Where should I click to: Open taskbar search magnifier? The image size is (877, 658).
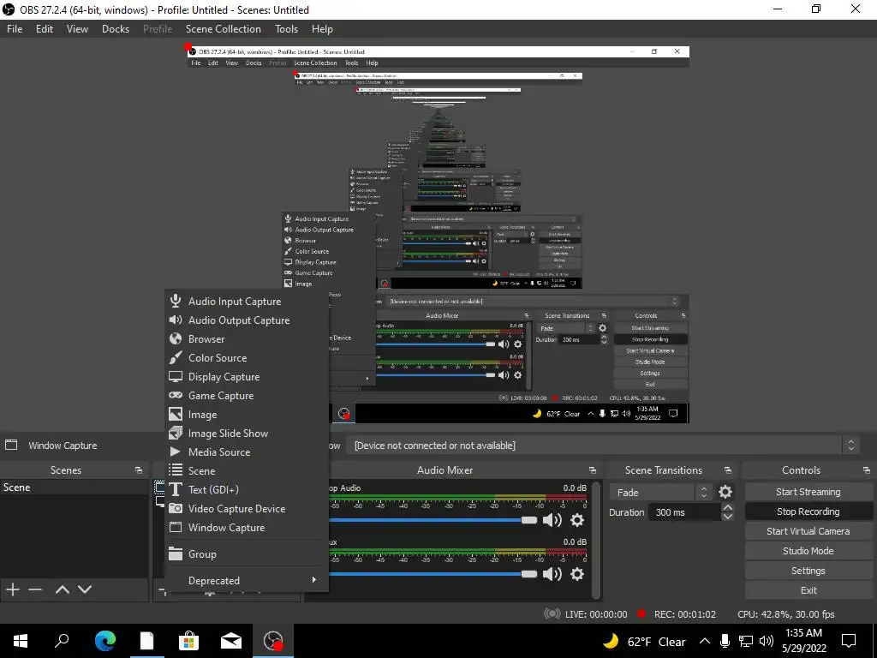pyautogui.click(x=62, y=641)
